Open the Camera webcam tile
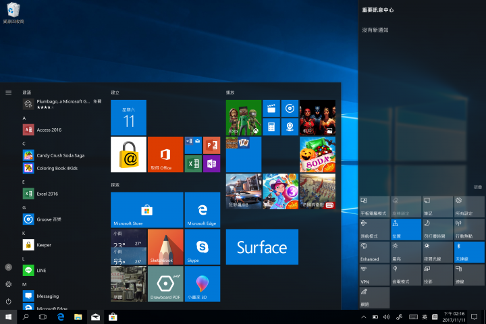The height and width of the screenshot is (324, 486). tap(290, 127)
